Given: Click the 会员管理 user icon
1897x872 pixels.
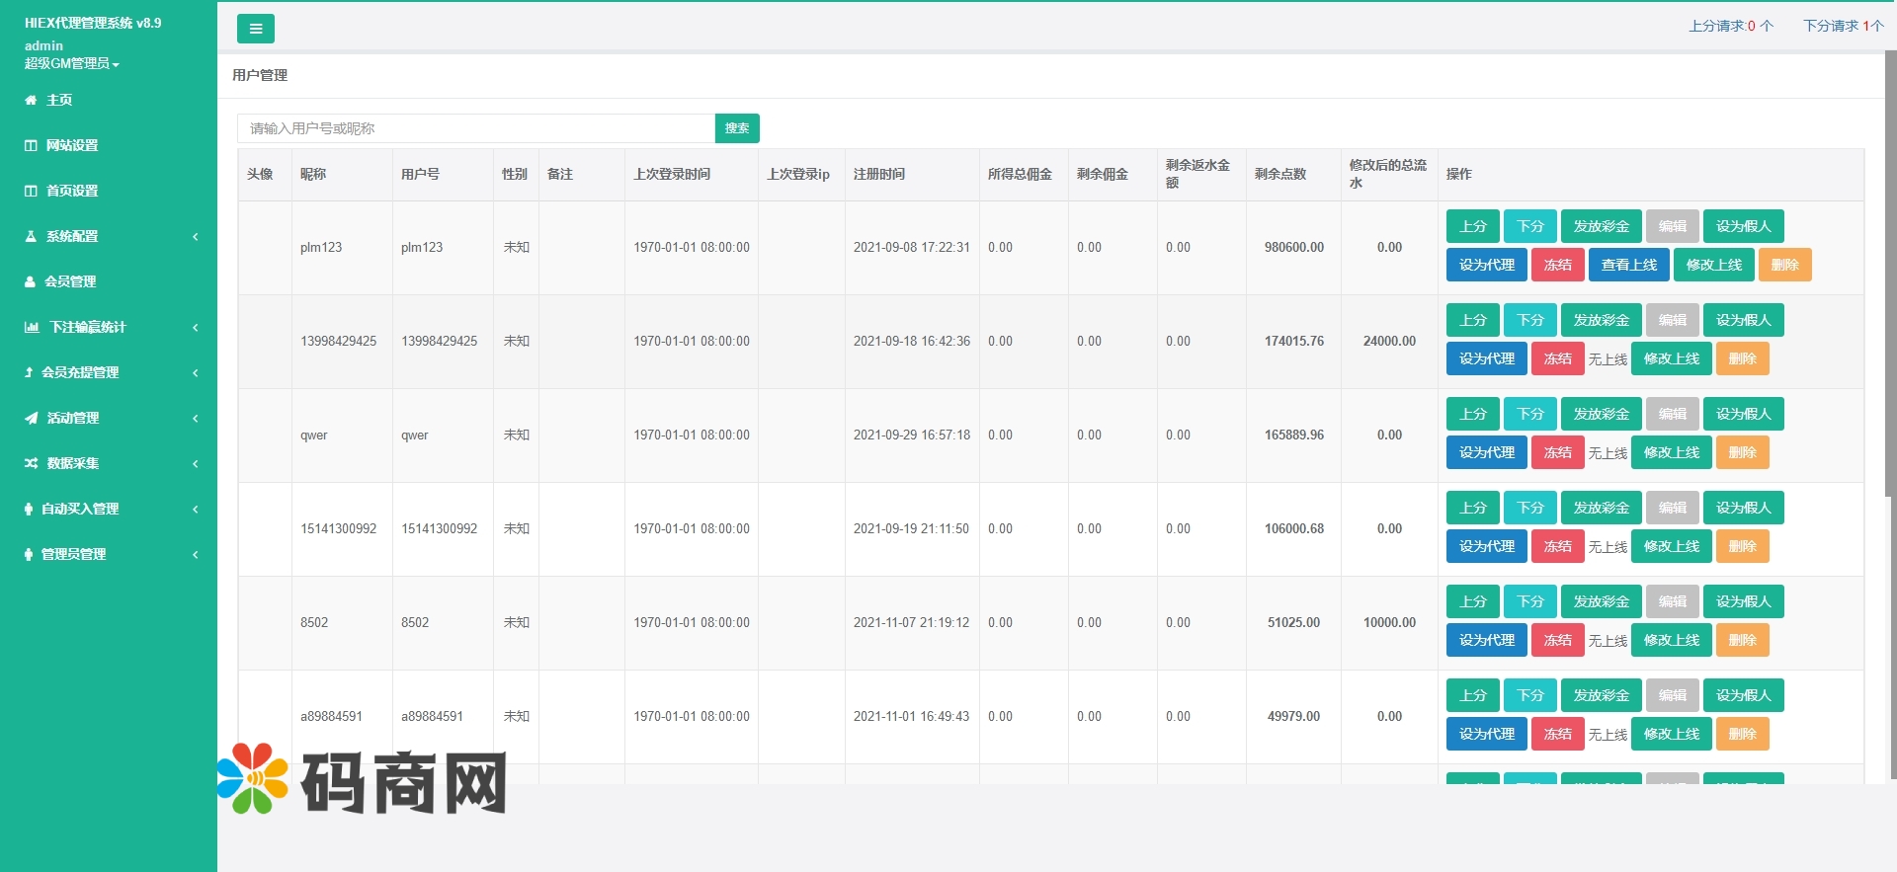Looking at the screenshot, I should 30,281.
